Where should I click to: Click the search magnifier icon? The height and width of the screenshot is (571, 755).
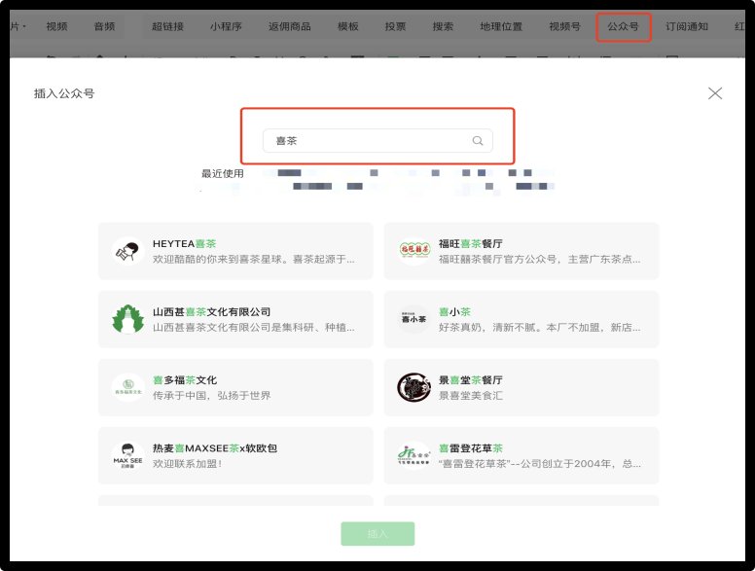tap(477, 141)
